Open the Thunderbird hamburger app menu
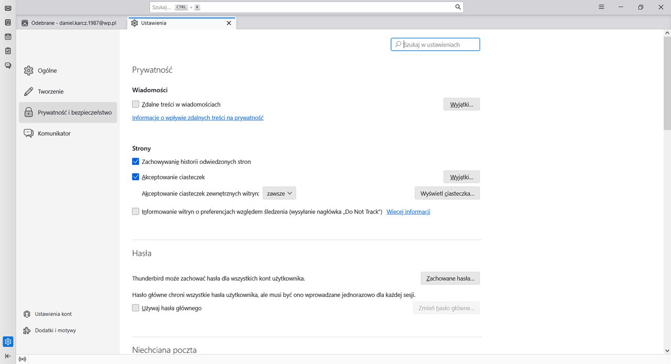 click(x=602, y=7)
